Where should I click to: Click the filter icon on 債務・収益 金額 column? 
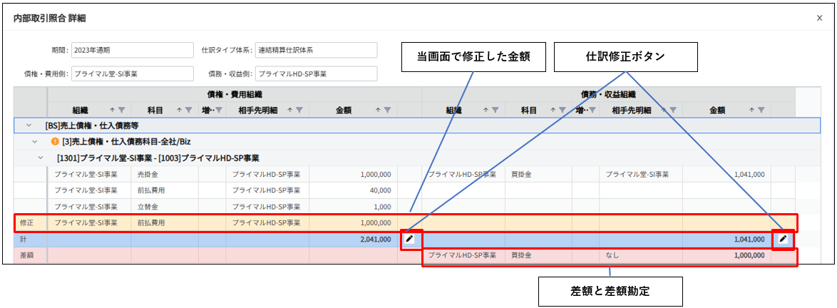762,110
